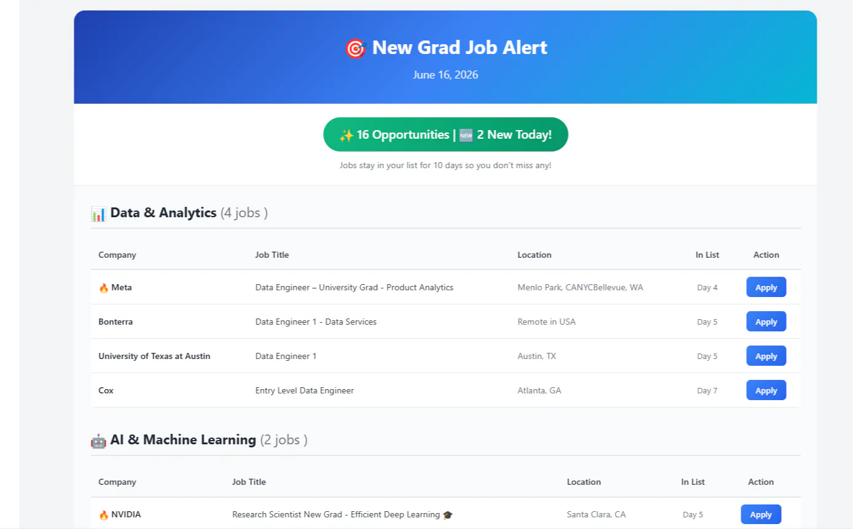
Task: Click the Santa Clara, CA location
Action: [x=596, y=514]
